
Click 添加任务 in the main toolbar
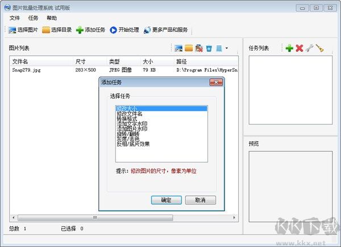coord(90,30)
